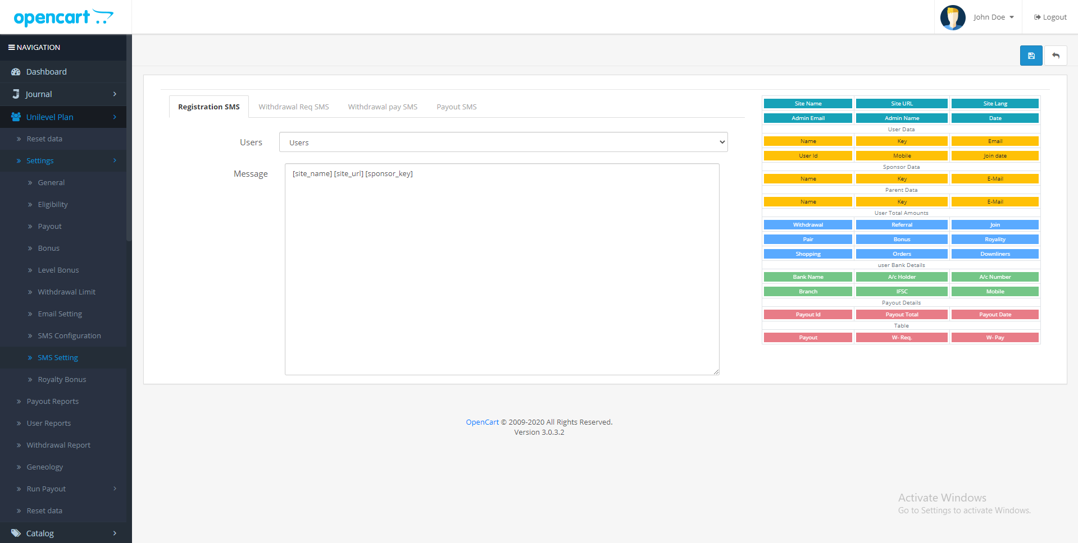Click the Logout link

[x=1050, y=17]
